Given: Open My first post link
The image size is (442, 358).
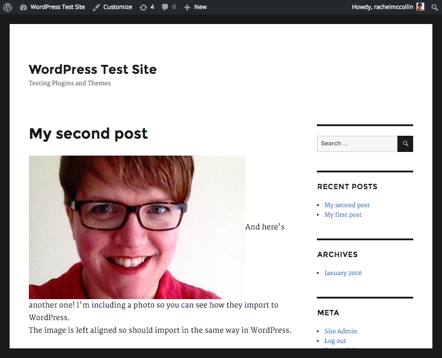Looking at the screenshot, I should 343,214.
